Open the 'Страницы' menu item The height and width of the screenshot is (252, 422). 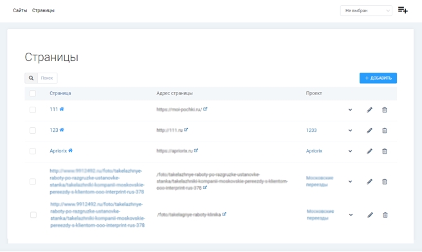coord(43,10)
